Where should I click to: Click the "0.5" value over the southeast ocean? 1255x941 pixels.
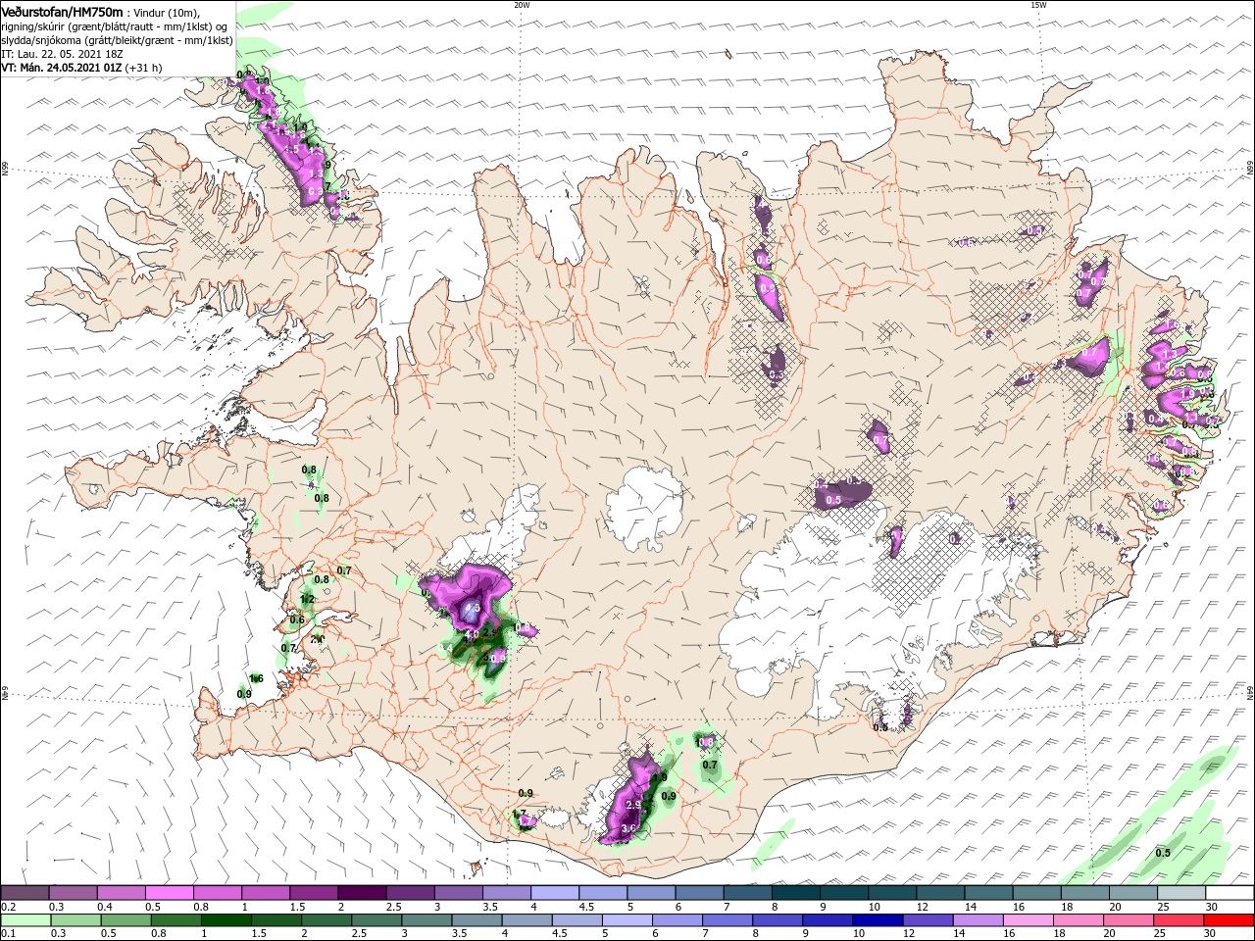tap(1163, 853)
